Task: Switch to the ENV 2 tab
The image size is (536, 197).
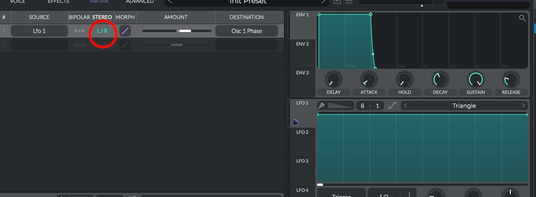Action: click(x=302, y=44)
